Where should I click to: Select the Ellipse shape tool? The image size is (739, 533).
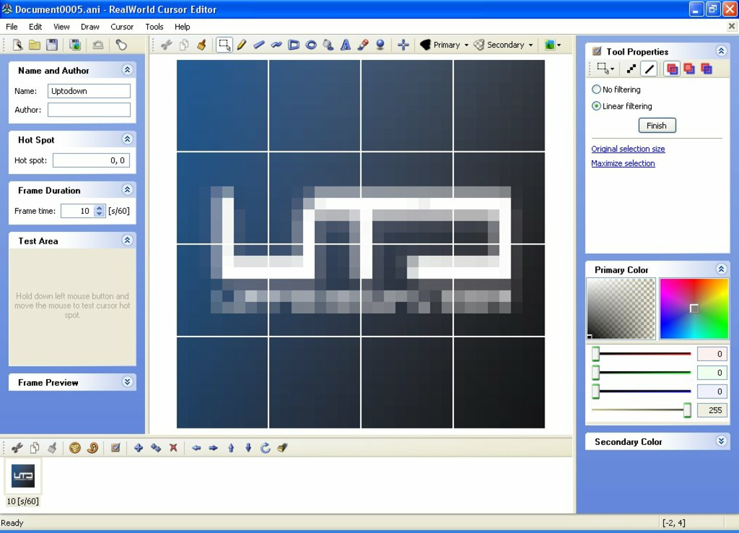coord(310,45)
